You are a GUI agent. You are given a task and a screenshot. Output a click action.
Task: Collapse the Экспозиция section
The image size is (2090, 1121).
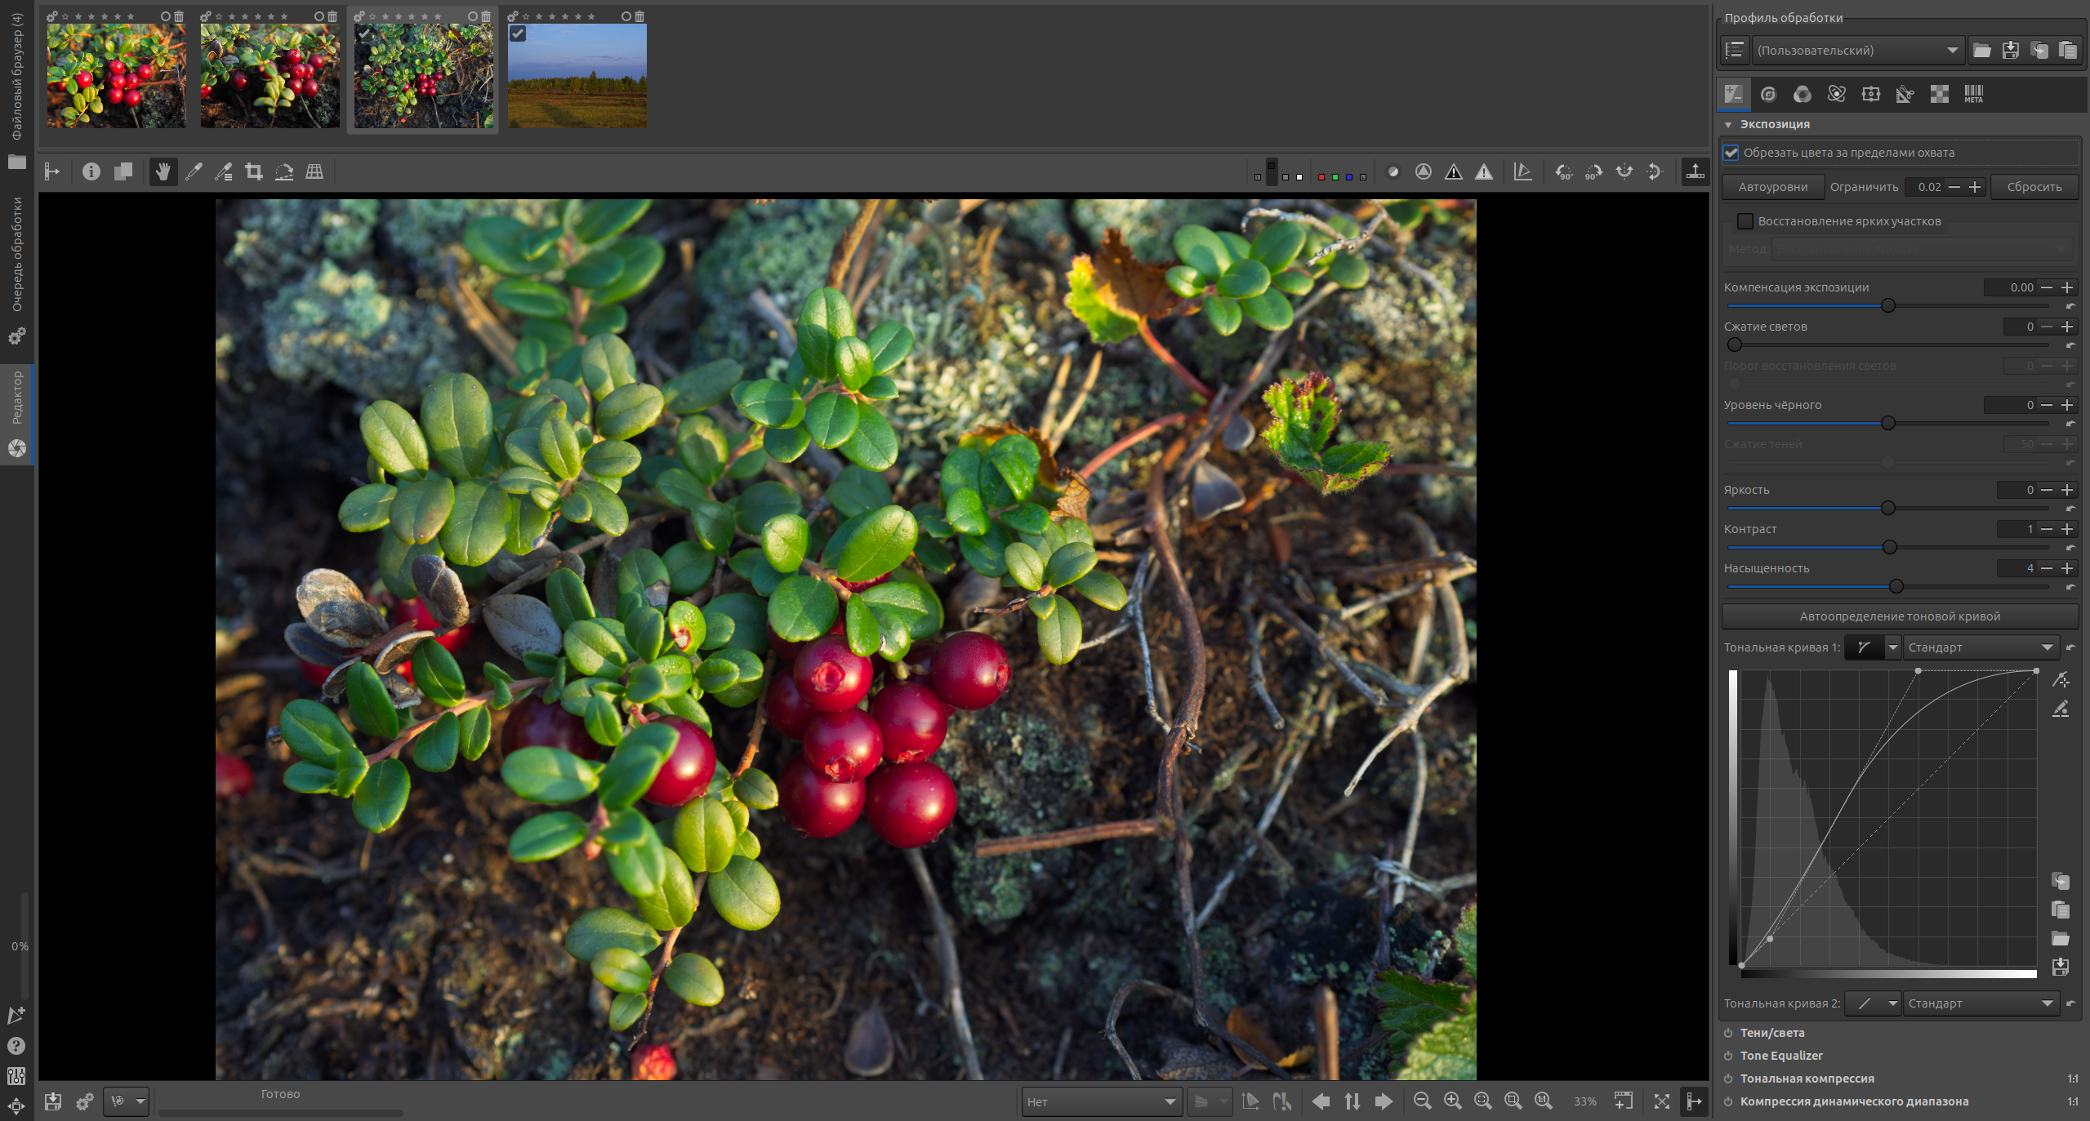coord(1728,125)
